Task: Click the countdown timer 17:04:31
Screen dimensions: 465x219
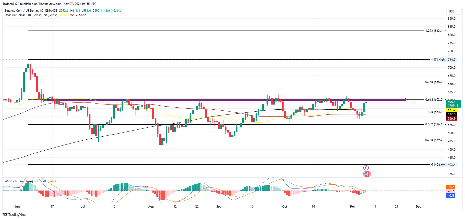Action: (454, 106)
